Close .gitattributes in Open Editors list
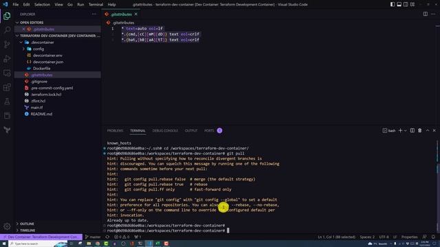The height and width of the screenshot is (247, 440). (23, 29)
